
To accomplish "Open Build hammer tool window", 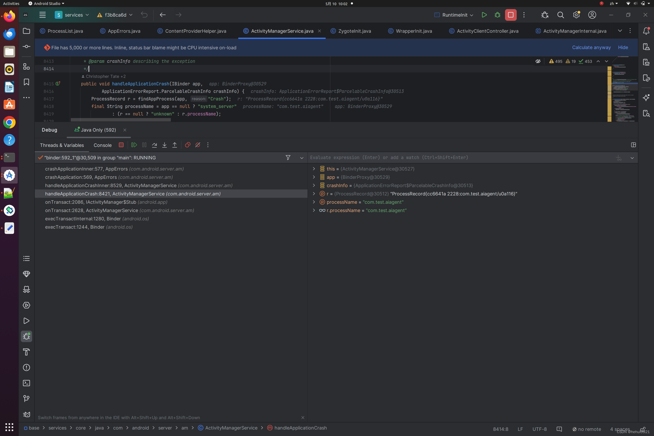I will click(26, 352).
